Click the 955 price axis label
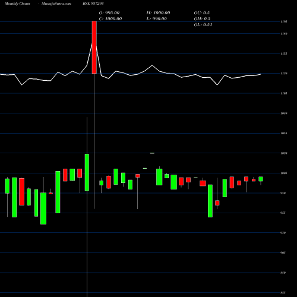Screen dimensions: 297x297 coord(283,213)
